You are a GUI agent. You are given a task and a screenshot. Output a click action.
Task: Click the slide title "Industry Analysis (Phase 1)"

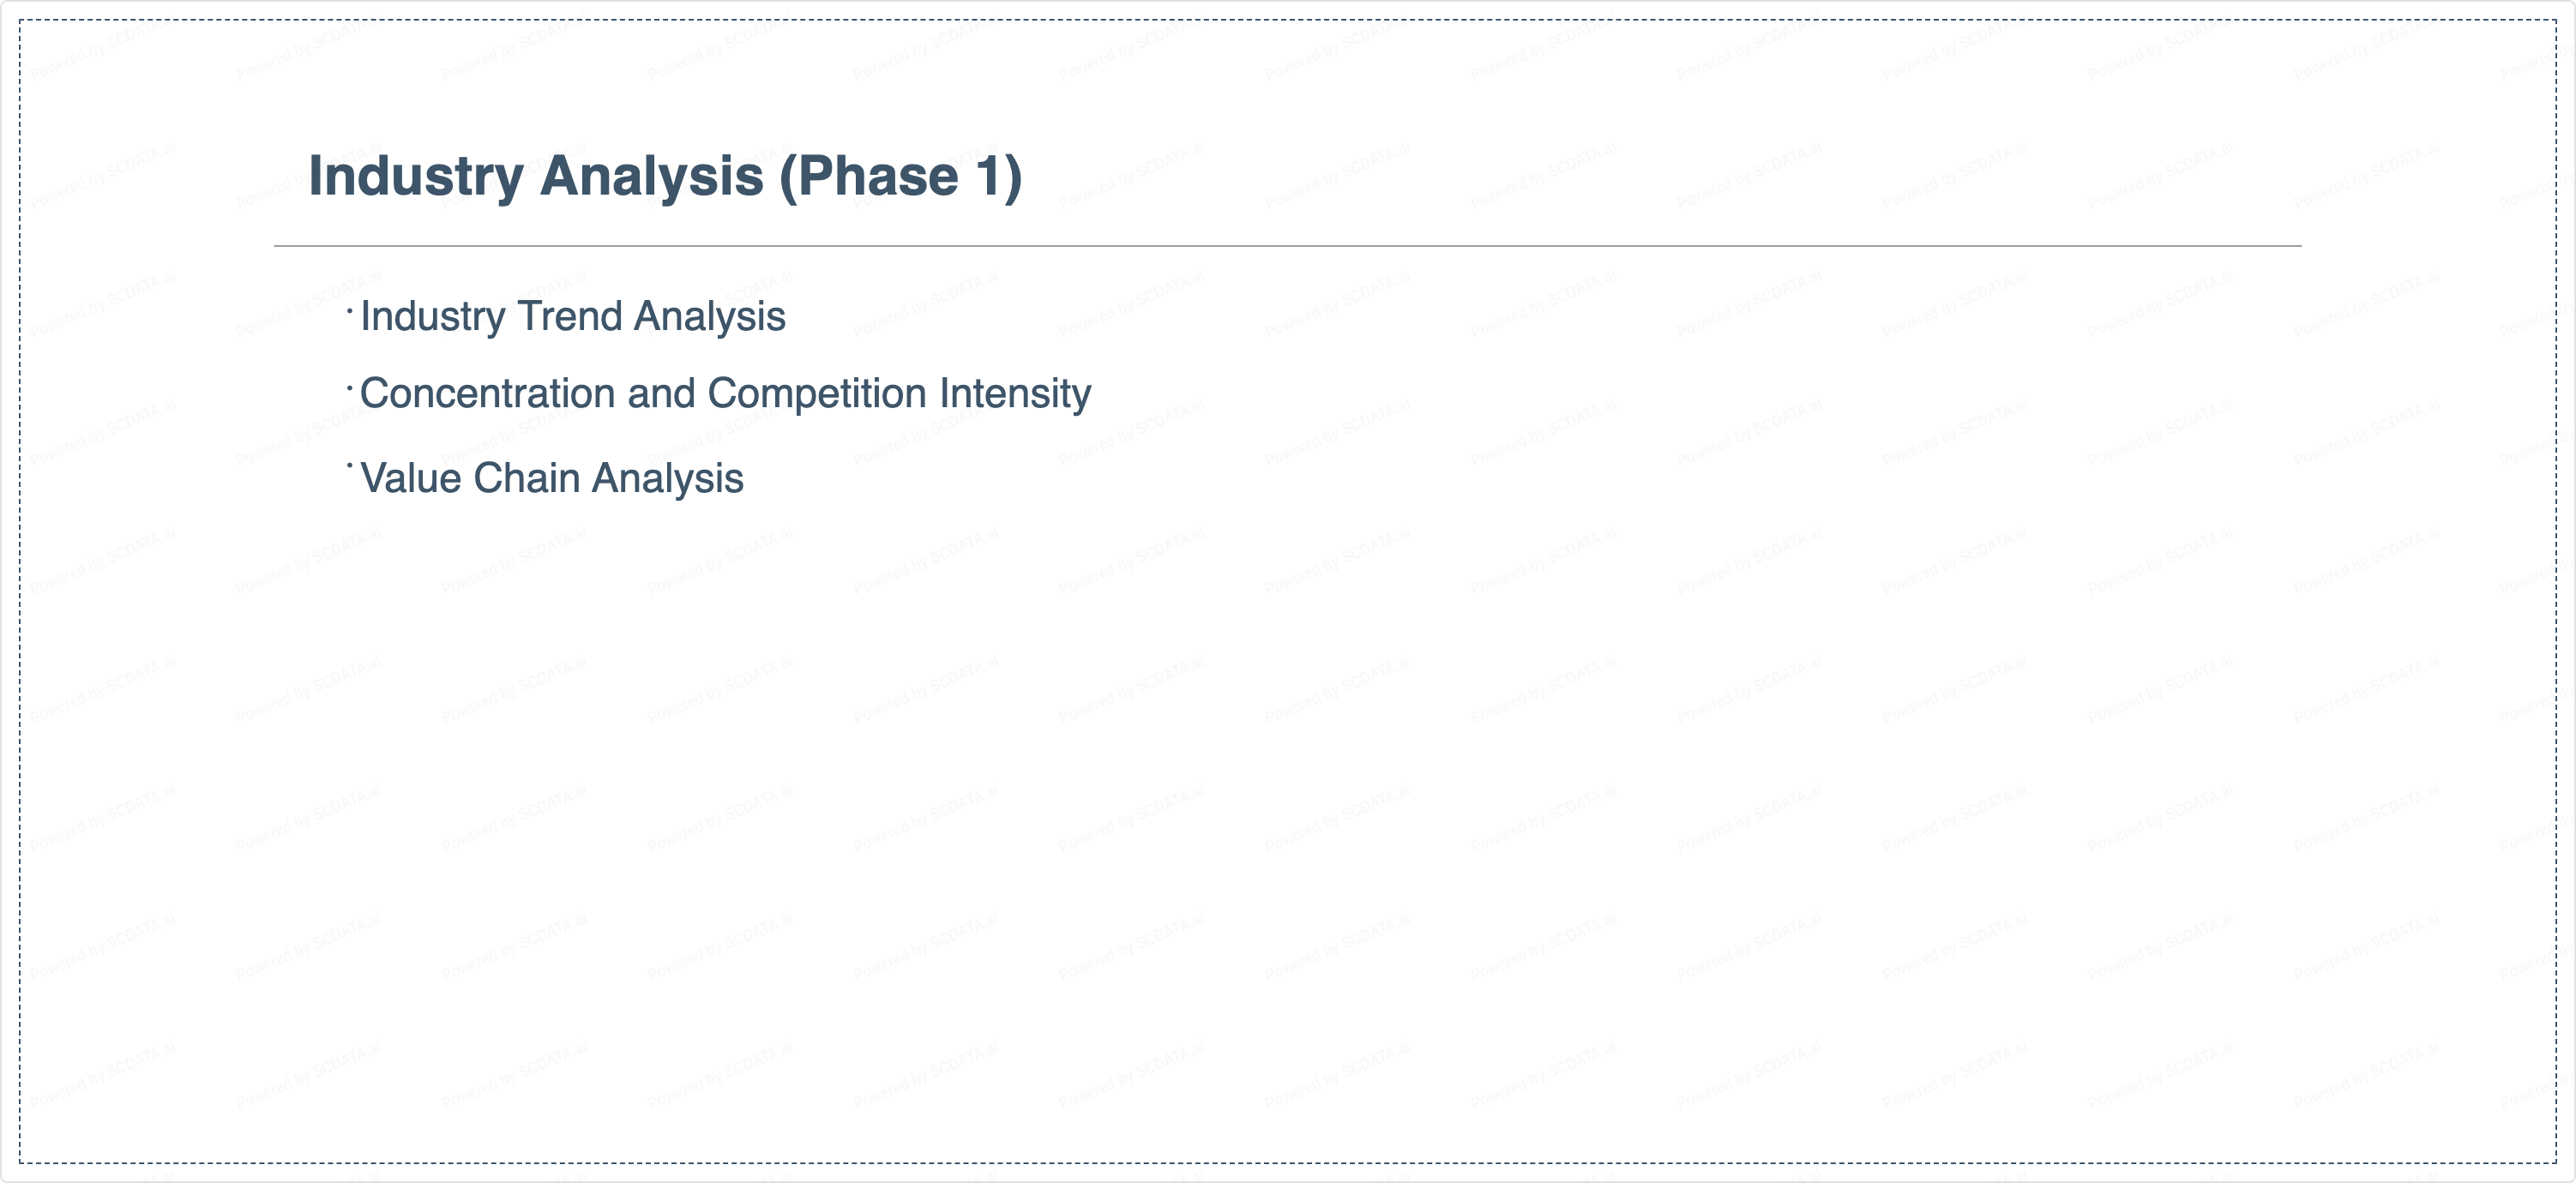665,177
